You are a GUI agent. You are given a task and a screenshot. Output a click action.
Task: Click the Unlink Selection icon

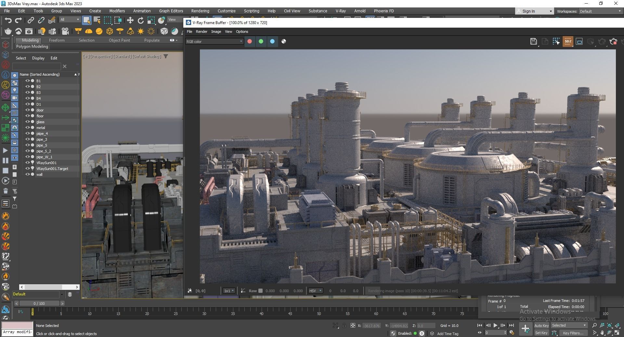[x=41, y=20]
